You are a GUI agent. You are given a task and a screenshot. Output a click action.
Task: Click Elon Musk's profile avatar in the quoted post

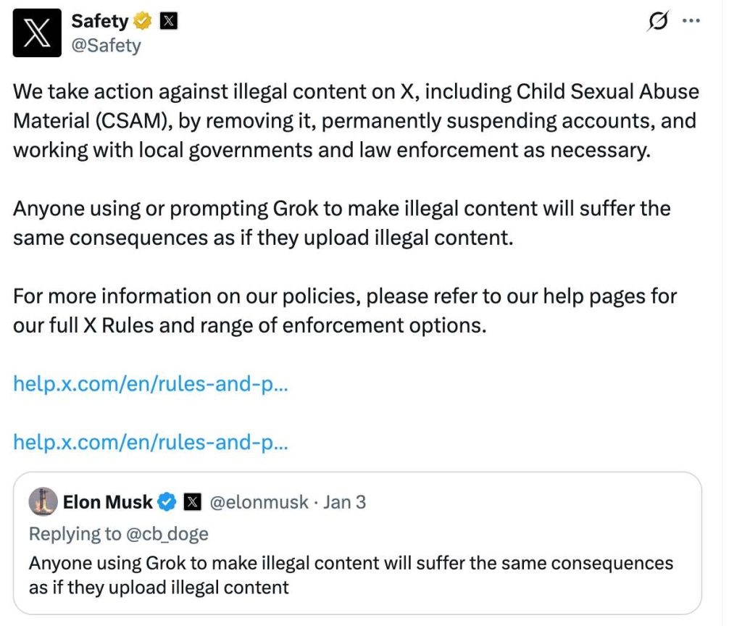(x=43, y=501)
